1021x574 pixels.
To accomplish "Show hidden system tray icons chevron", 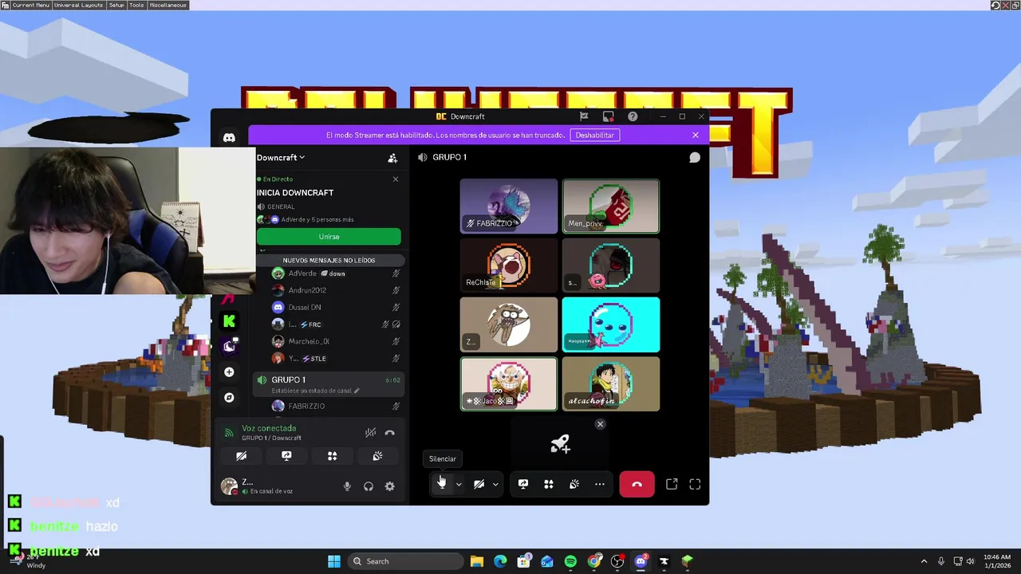I will pos(924,561).
